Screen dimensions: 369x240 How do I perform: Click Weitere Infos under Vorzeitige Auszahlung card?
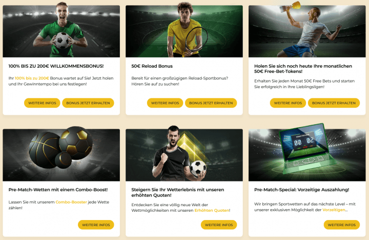click(342, 225)
